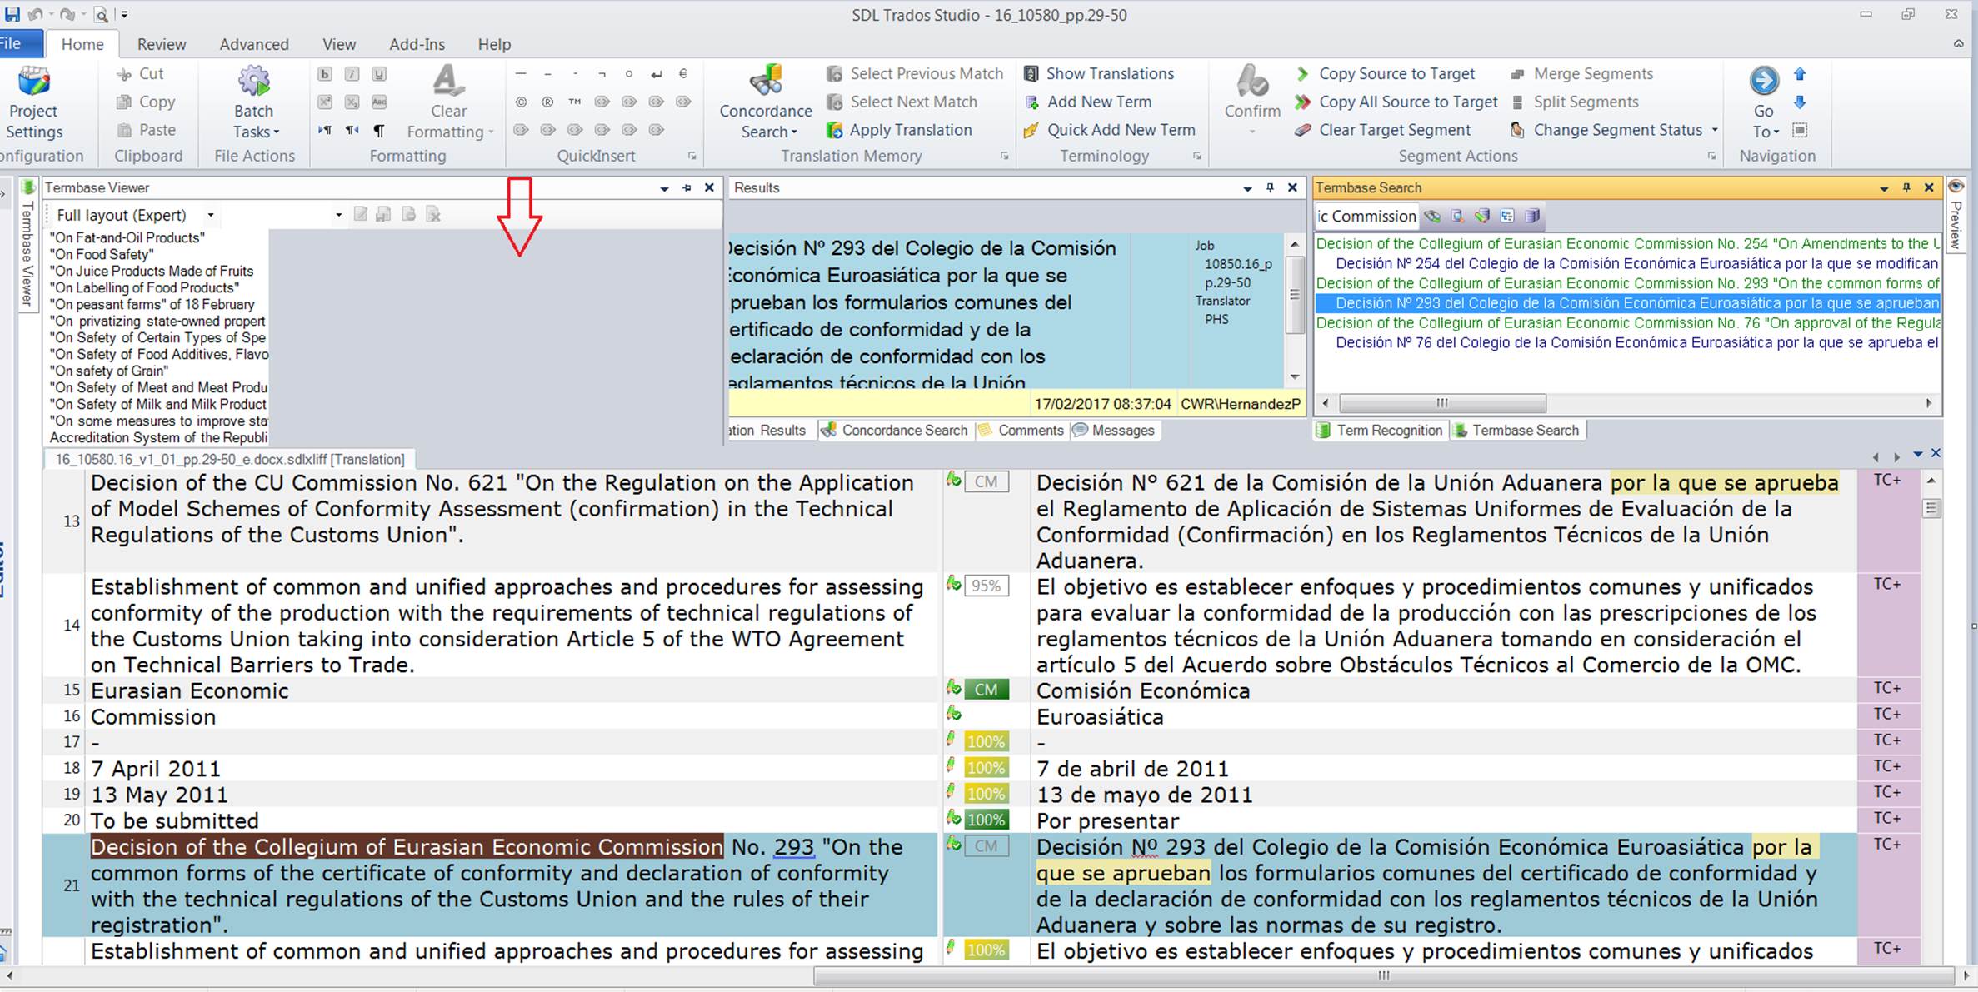Toggle left-to-right paragraph direction
The image size is (1978, 992).
pos(325,130)
